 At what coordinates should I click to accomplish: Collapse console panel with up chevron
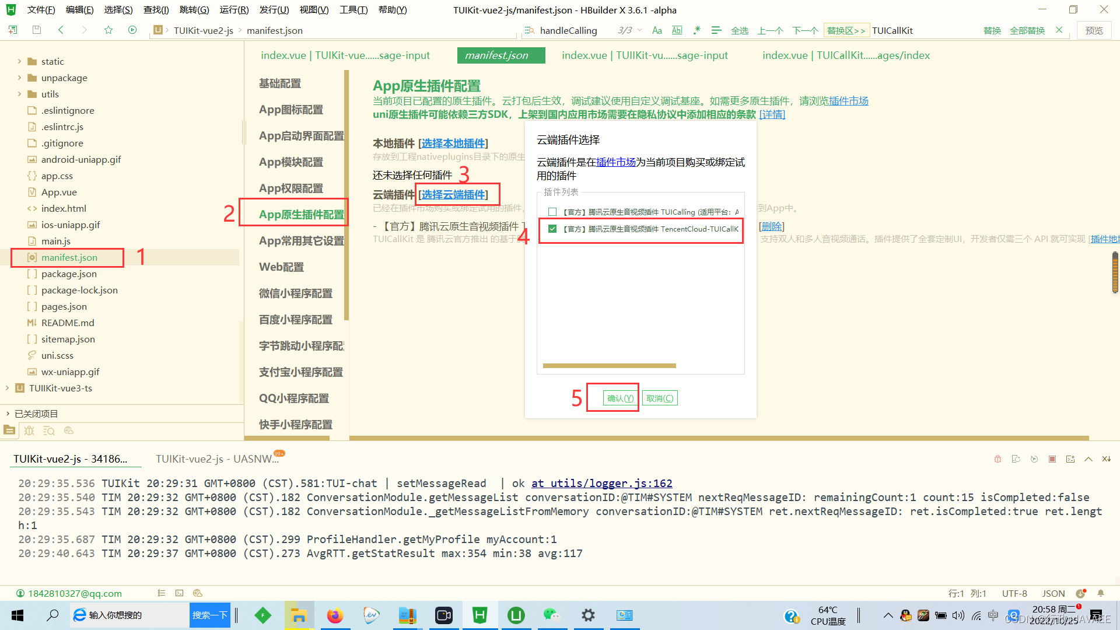pos(1088,459)
